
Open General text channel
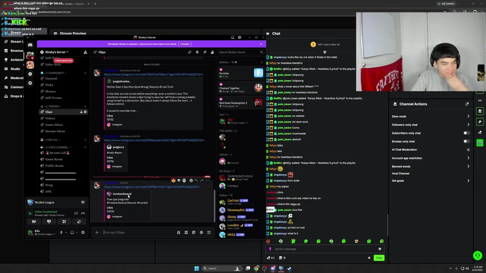(51, 78)
